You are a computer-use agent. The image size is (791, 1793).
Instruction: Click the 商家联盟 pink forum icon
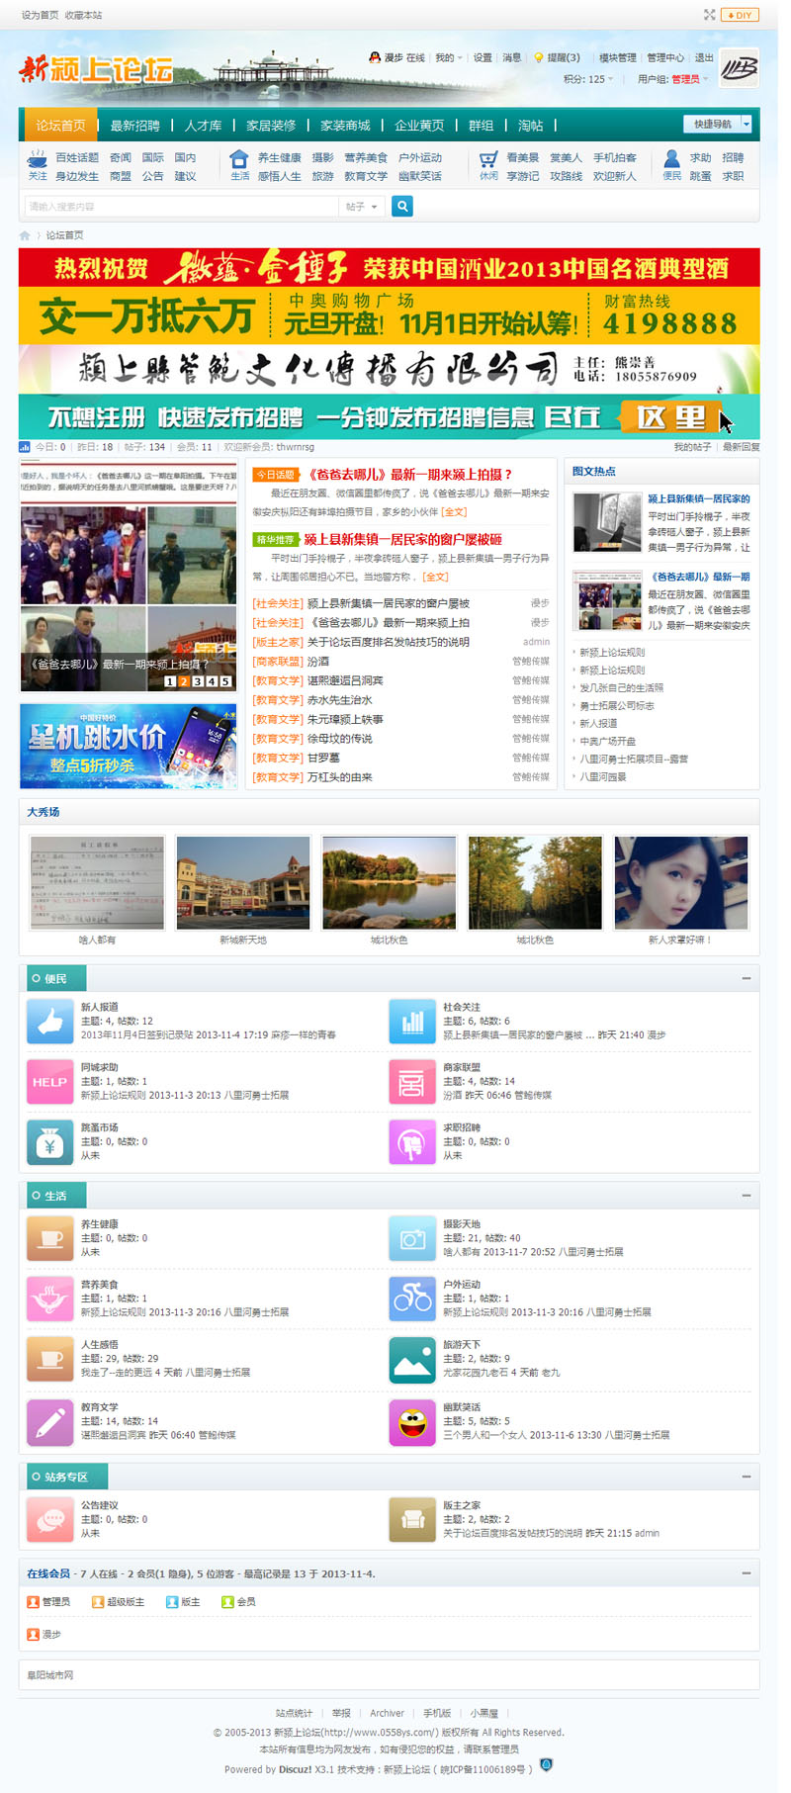click(x=412, y=1082)
